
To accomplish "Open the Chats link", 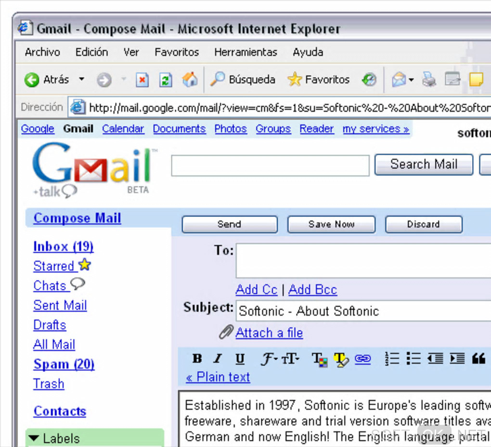I will tap(59, 285).
